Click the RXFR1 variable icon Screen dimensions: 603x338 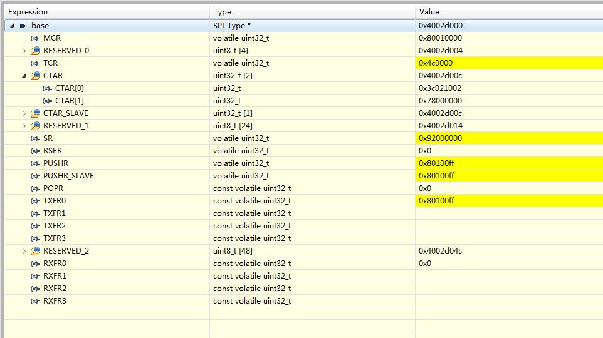click(35, 276)
